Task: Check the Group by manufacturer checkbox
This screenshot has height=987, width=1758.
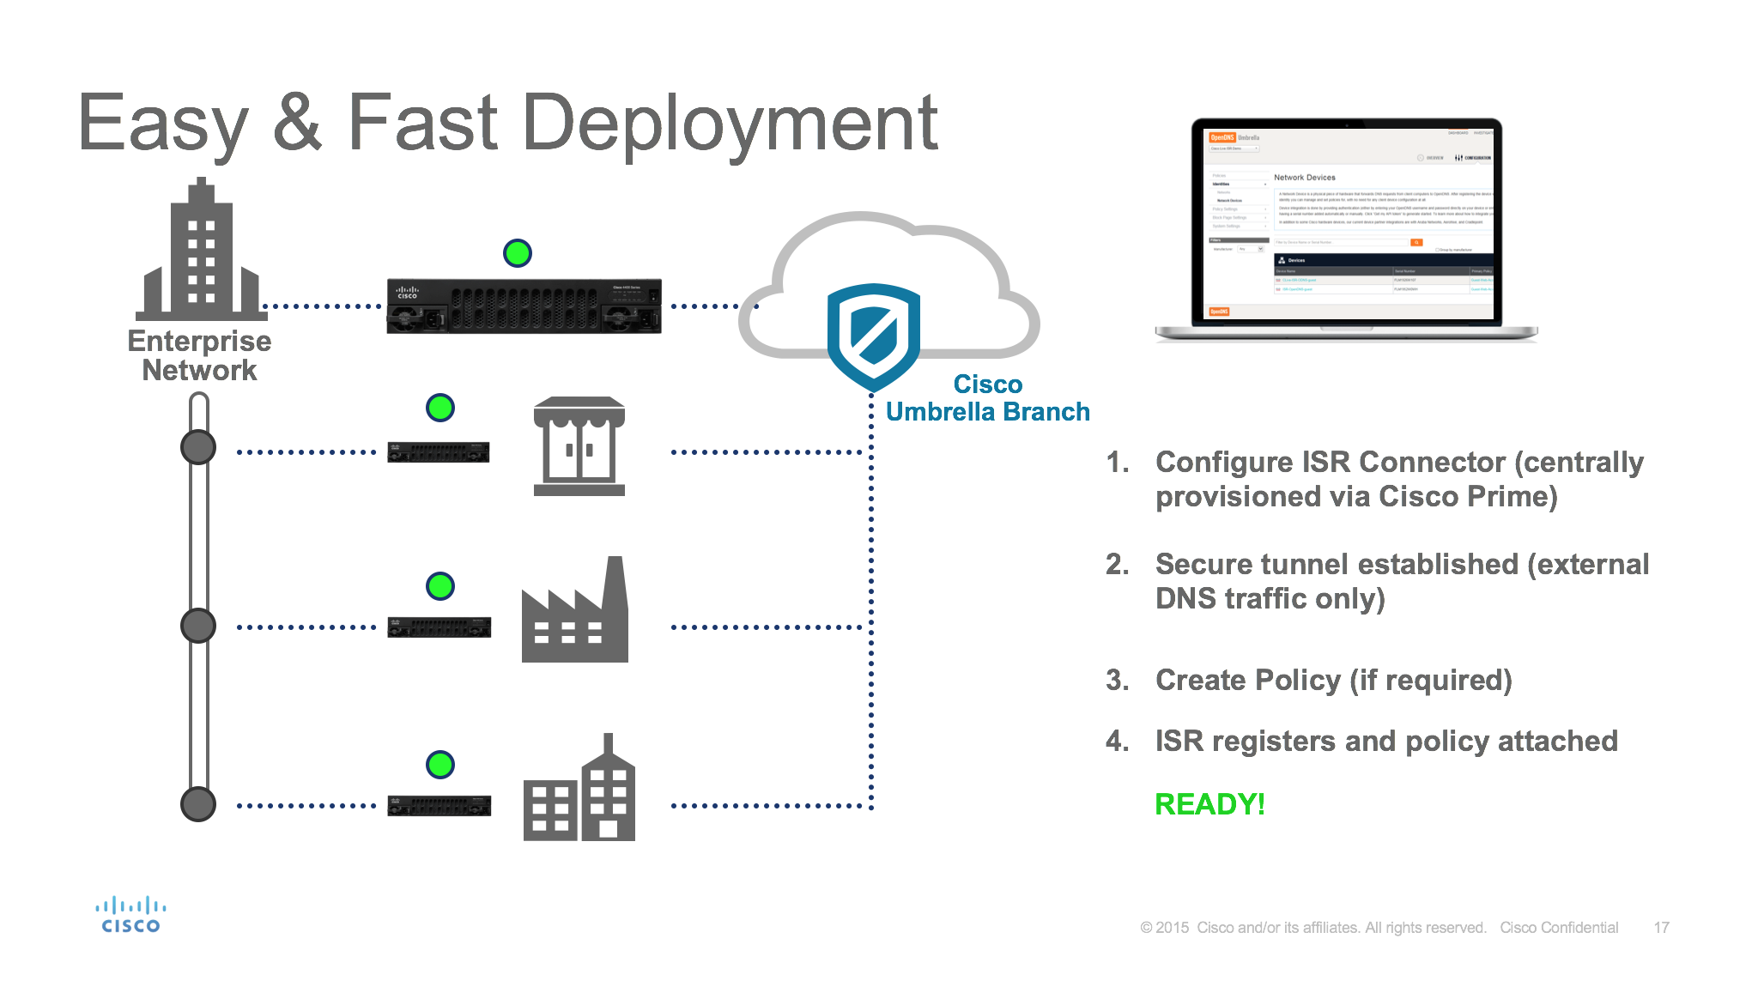Action: [1437, 250]
